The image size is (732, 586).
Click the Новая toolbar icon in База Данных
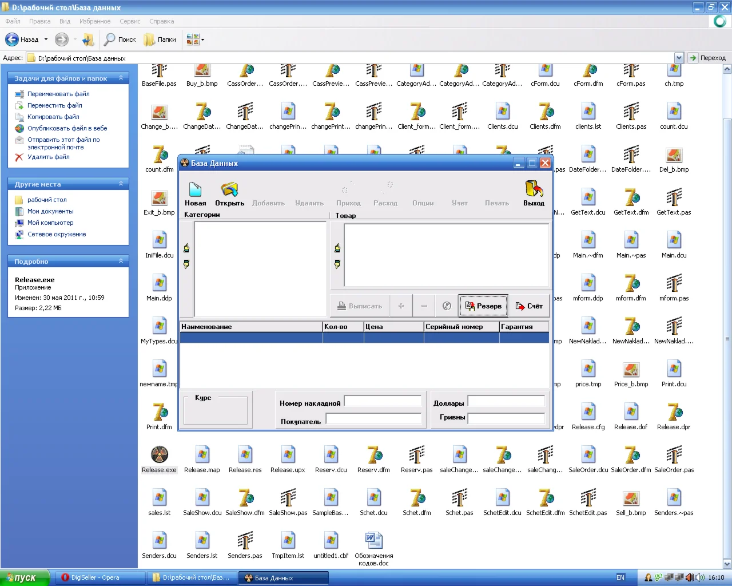(195, 189)
